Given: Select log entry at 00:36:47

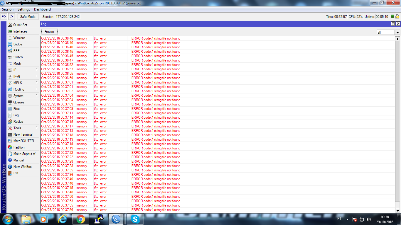Looking at the screenshot, I should click(x=218, y=60).
